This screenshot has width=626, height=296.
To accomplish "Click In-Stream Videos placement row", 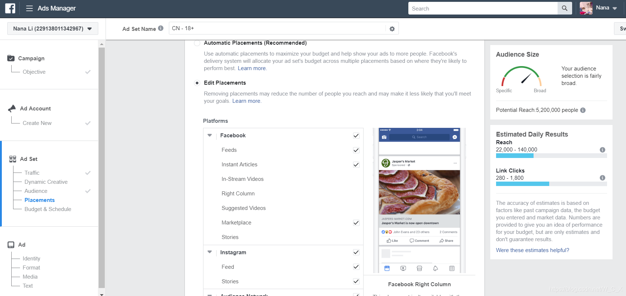I will point(283,179).
